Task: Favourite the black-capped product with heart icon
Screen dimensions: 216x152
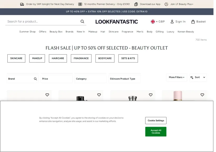Action: pyautogui.click(x=99, y=95)
